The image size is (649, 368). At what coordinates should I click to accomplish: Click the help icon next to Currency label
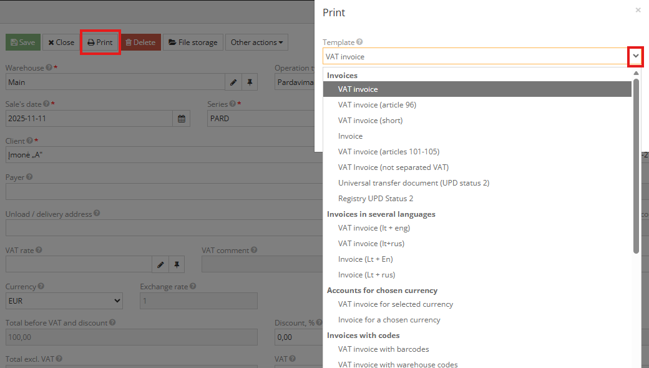click(x=41, y=287)
